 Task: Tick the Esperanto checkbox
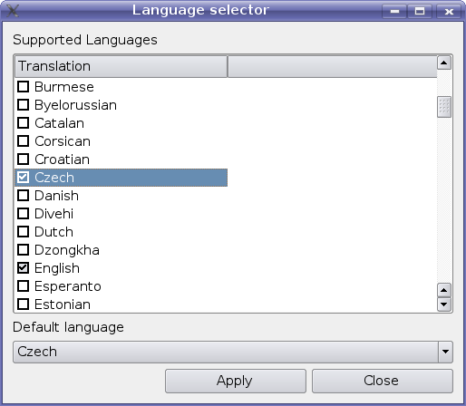[24, 286]
